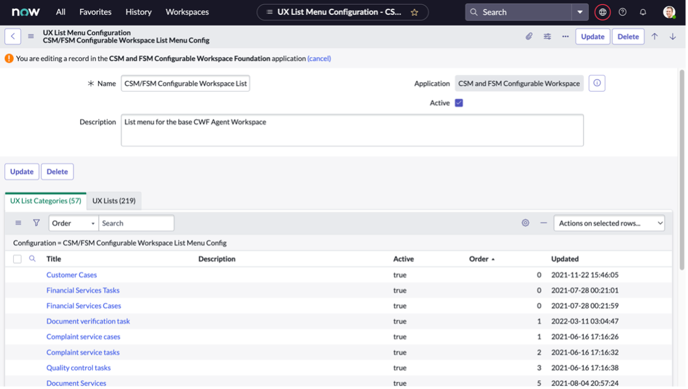Go to previous record with up arrow

[654, 37]
